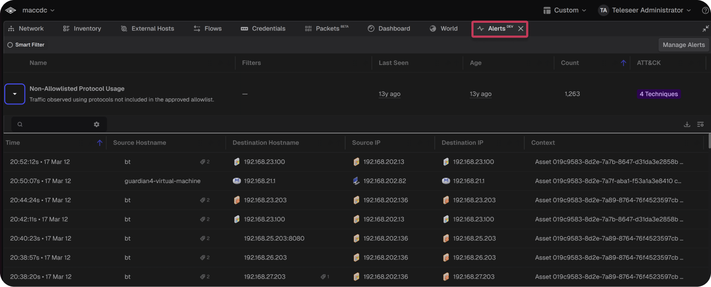
Task: Open the 4 Techniques badge
Action: [x=659, y=94]
